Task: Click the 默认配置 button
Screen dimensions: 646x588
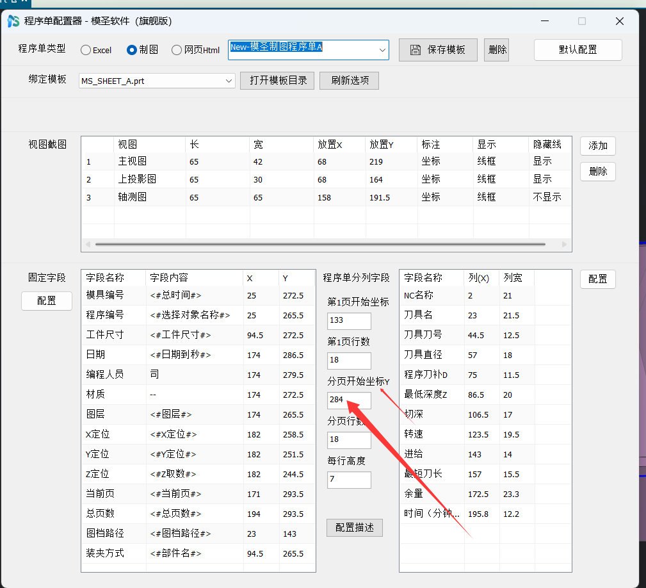Action: (578, 50)
